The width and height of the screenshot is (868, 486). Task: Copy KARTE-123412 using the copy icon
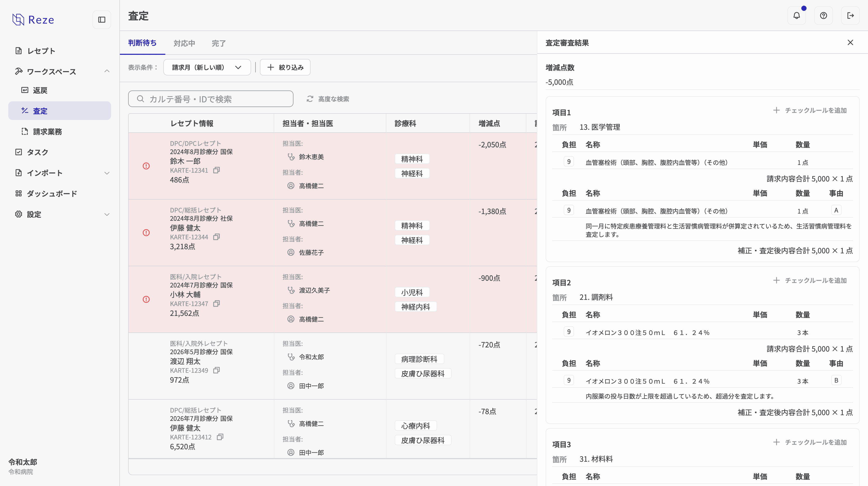point(220,437)
